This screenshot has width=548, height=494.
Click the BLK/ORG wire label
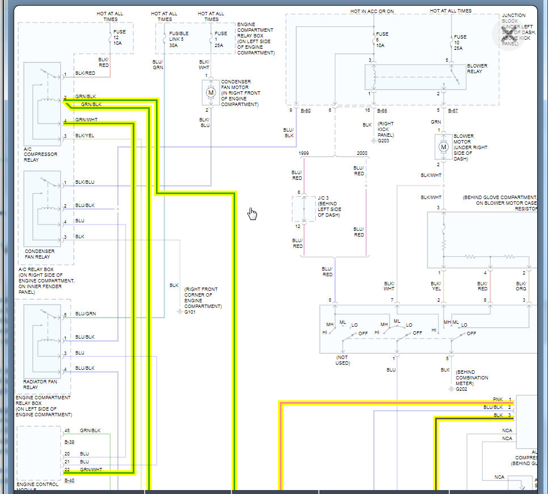521,286
